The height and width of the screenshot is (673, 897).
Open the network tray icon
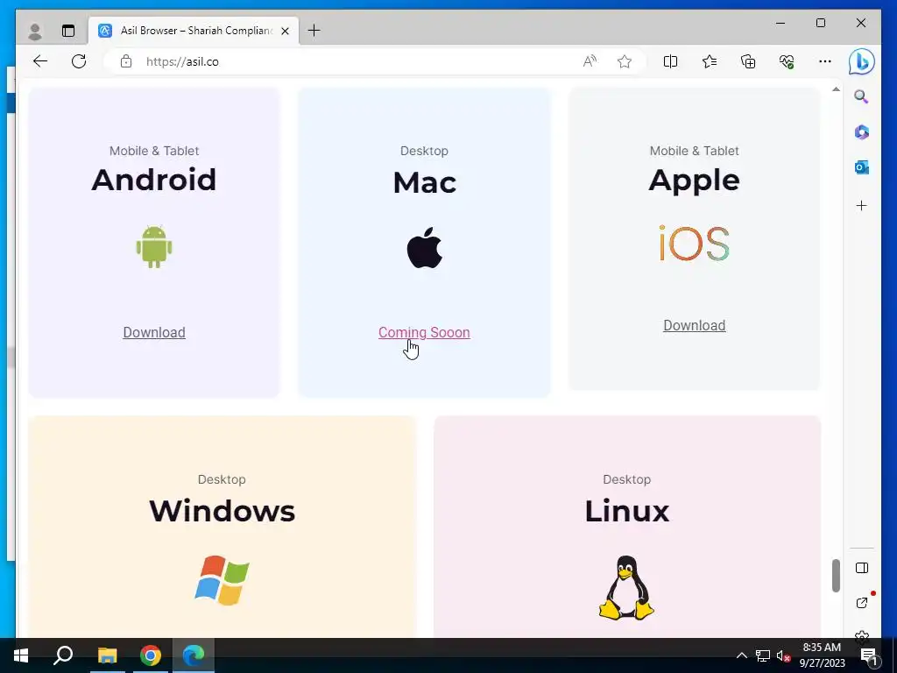click(x=763, y=655)
